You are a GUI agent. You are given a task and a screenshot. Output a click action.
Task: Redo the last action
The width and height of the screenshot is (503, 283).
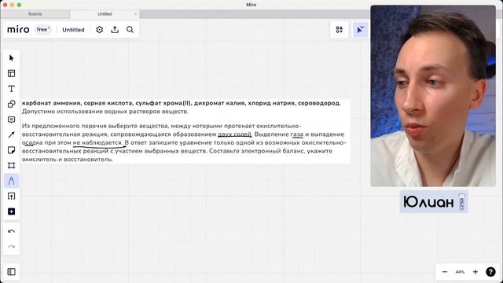11,247
